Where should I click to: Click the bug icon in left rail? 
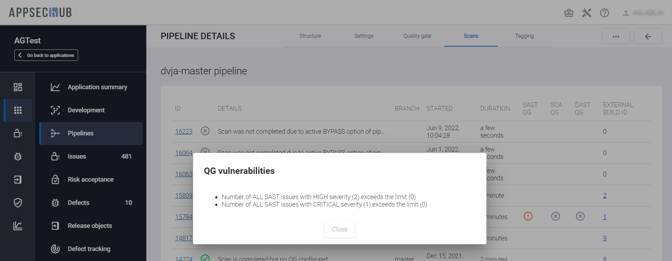click(x=18, y=156)
